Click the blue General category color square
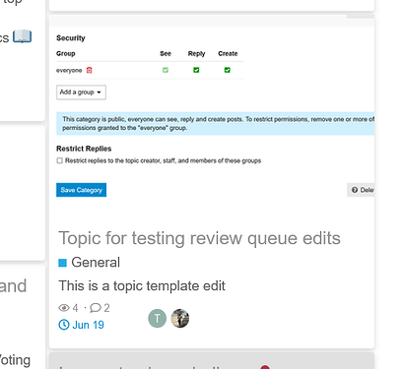This screenshot has height=369, width=403. coord(62,263)
